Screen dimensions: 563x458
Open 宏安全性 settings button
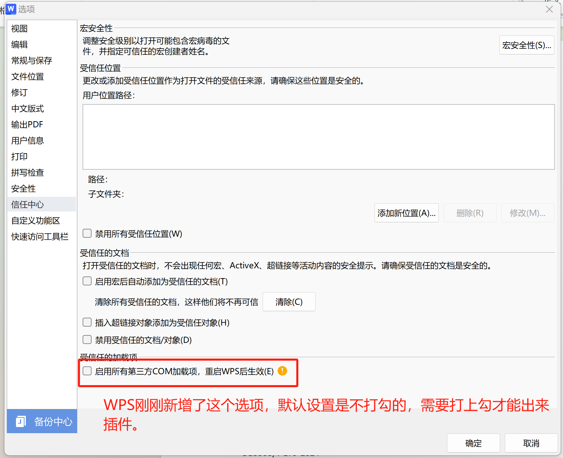tap(526, 45)
